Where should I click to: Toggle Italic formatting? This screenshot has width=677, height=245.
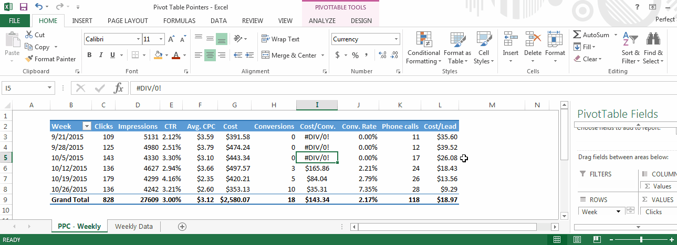tap(100, 55)
